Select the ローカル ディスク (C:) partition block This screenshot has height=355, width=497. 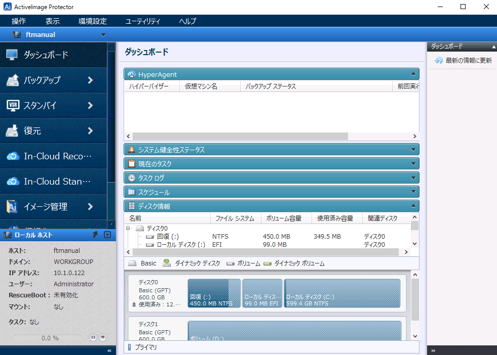tap(342, 293)
